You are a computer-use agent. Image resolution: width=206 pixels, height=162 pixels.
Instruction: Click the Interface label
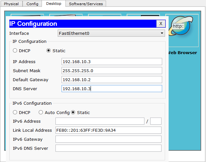[19, 33]
